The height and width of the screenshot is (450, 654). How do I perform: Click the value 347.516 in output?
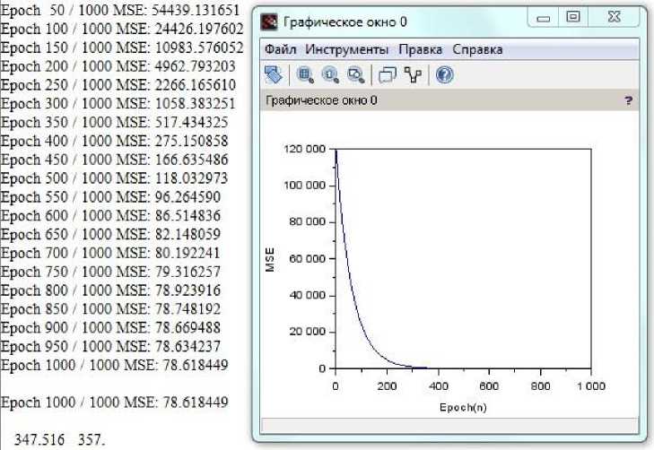pyautogui.click(x=39, y=440)
